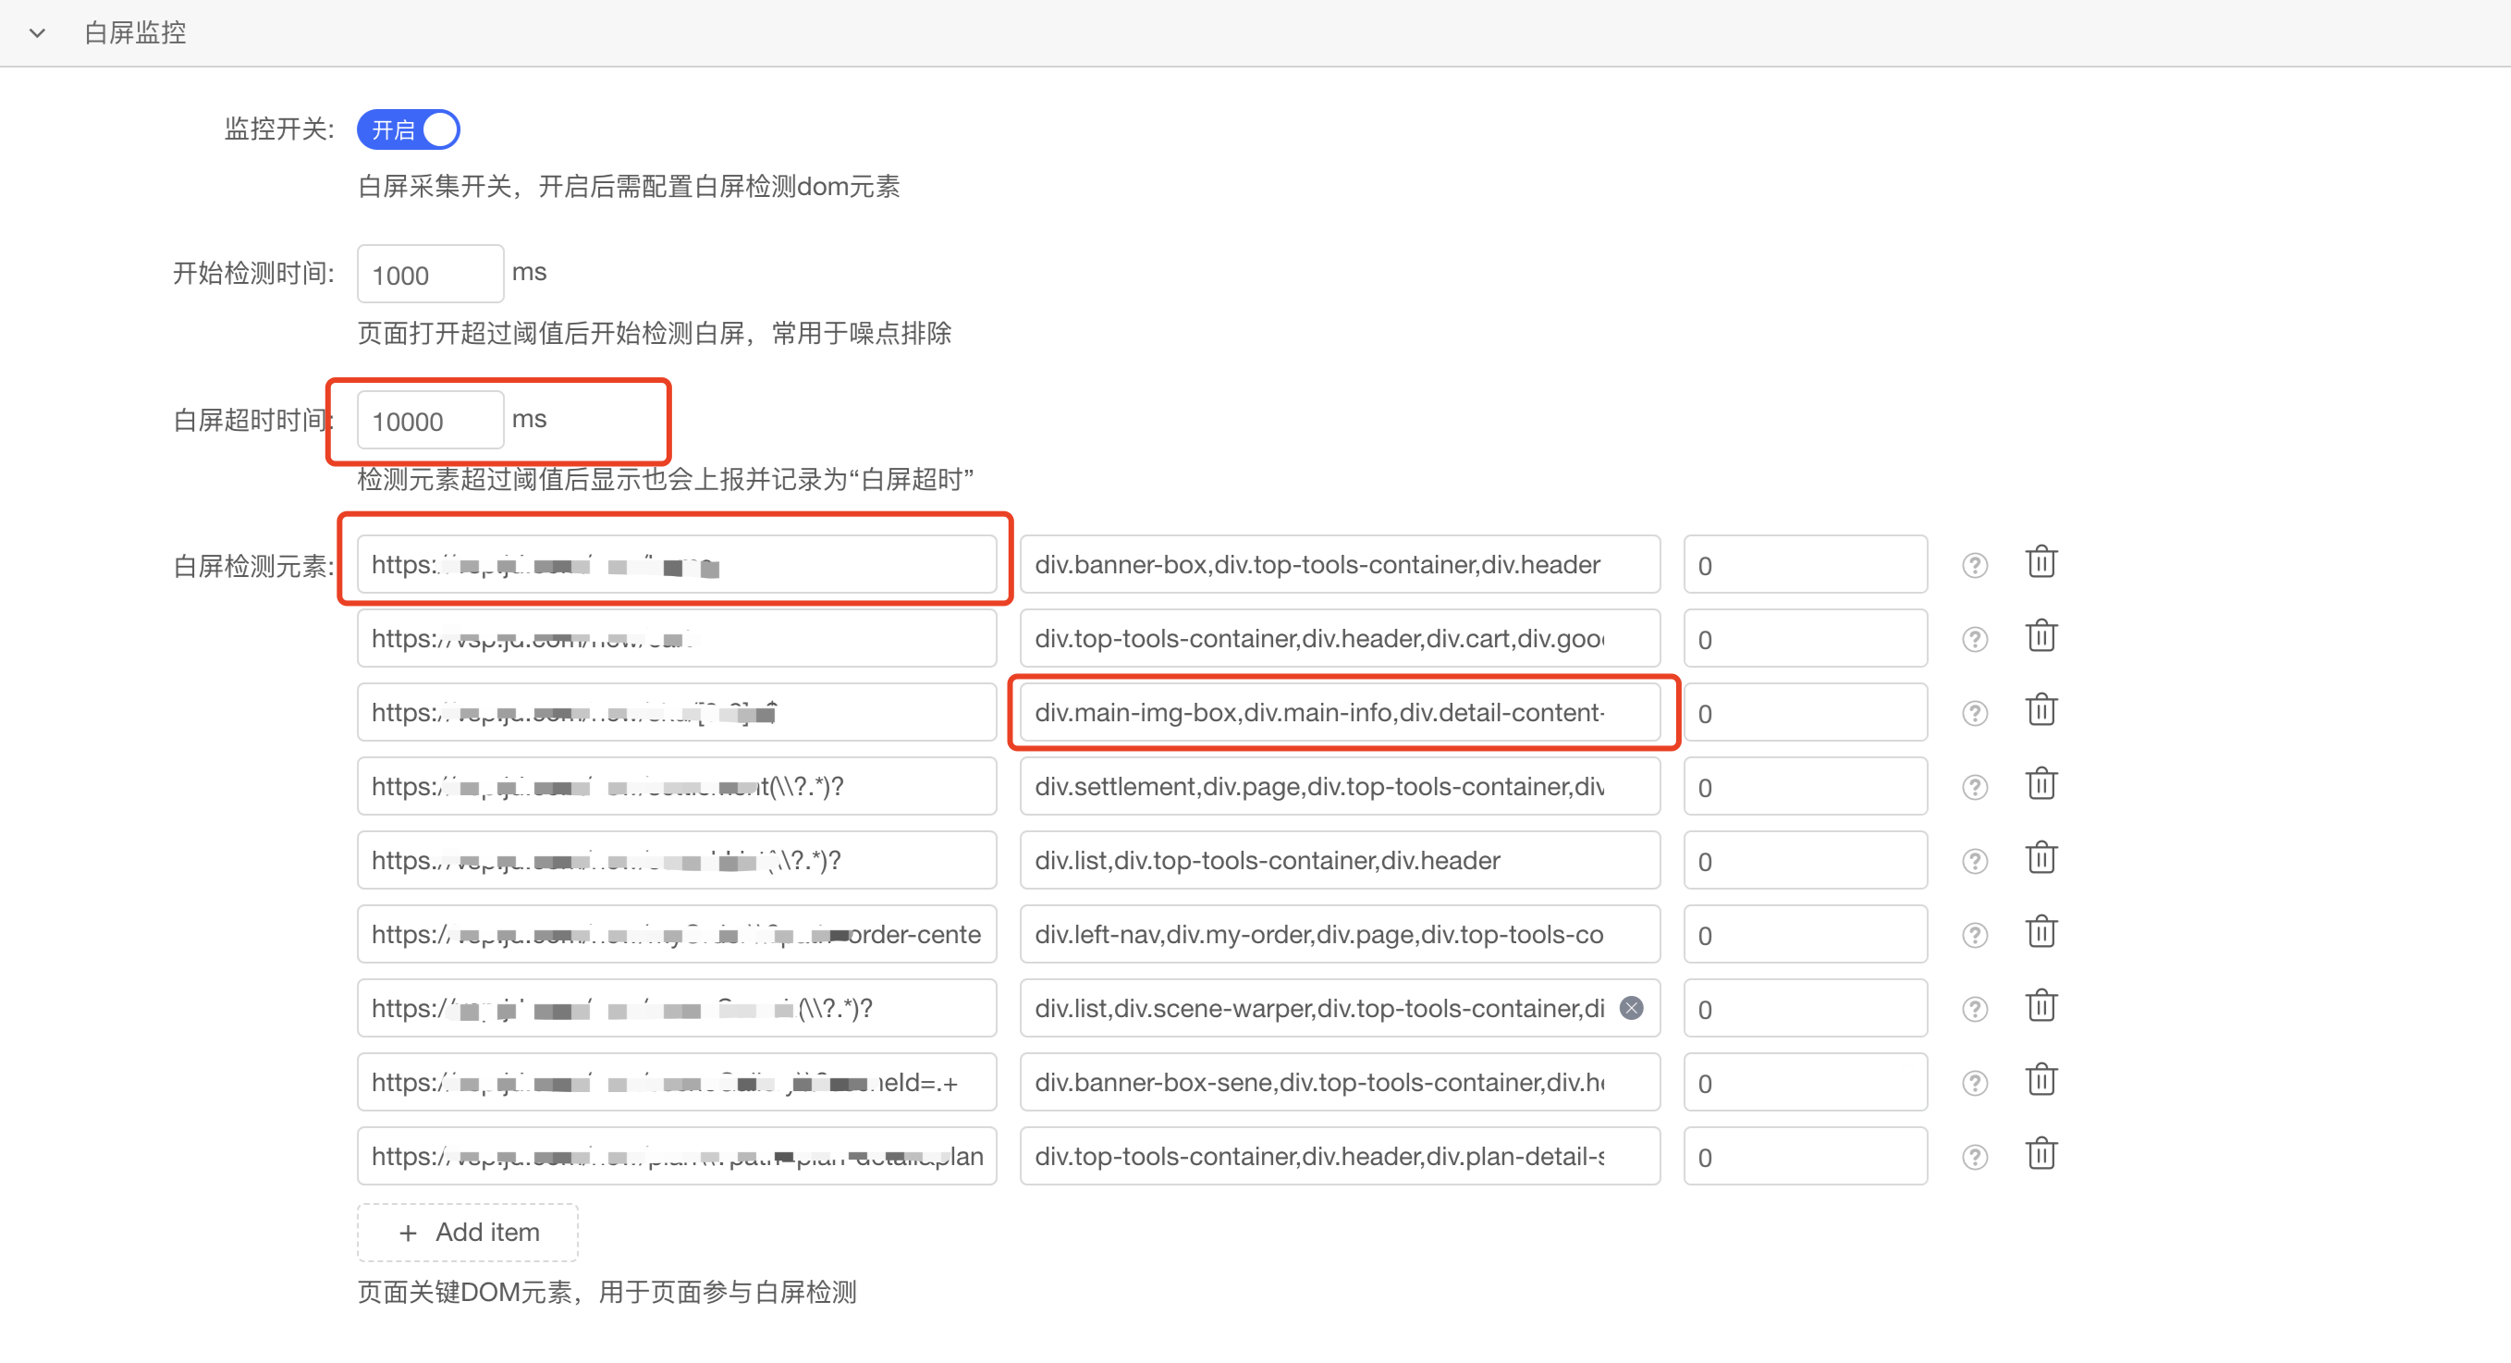The width and height of the screenshot is (2511, 1363).
Task: Open help for div.top-tools-container,div.header,div.cart row
Action: (x=1974, y=640)
